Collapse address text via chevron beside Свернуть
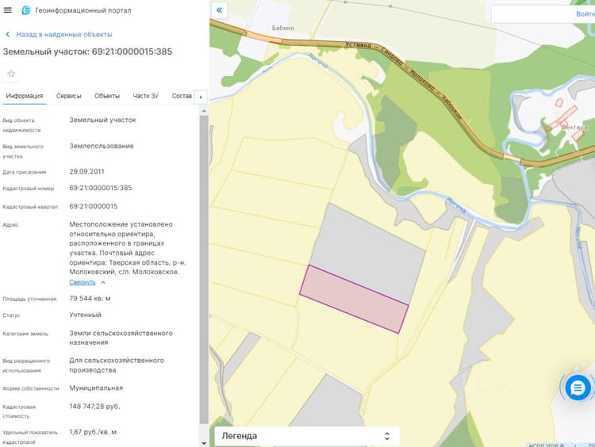Image resolution: width=595 pixels, height=447 pixels. (x=103, y=282)
